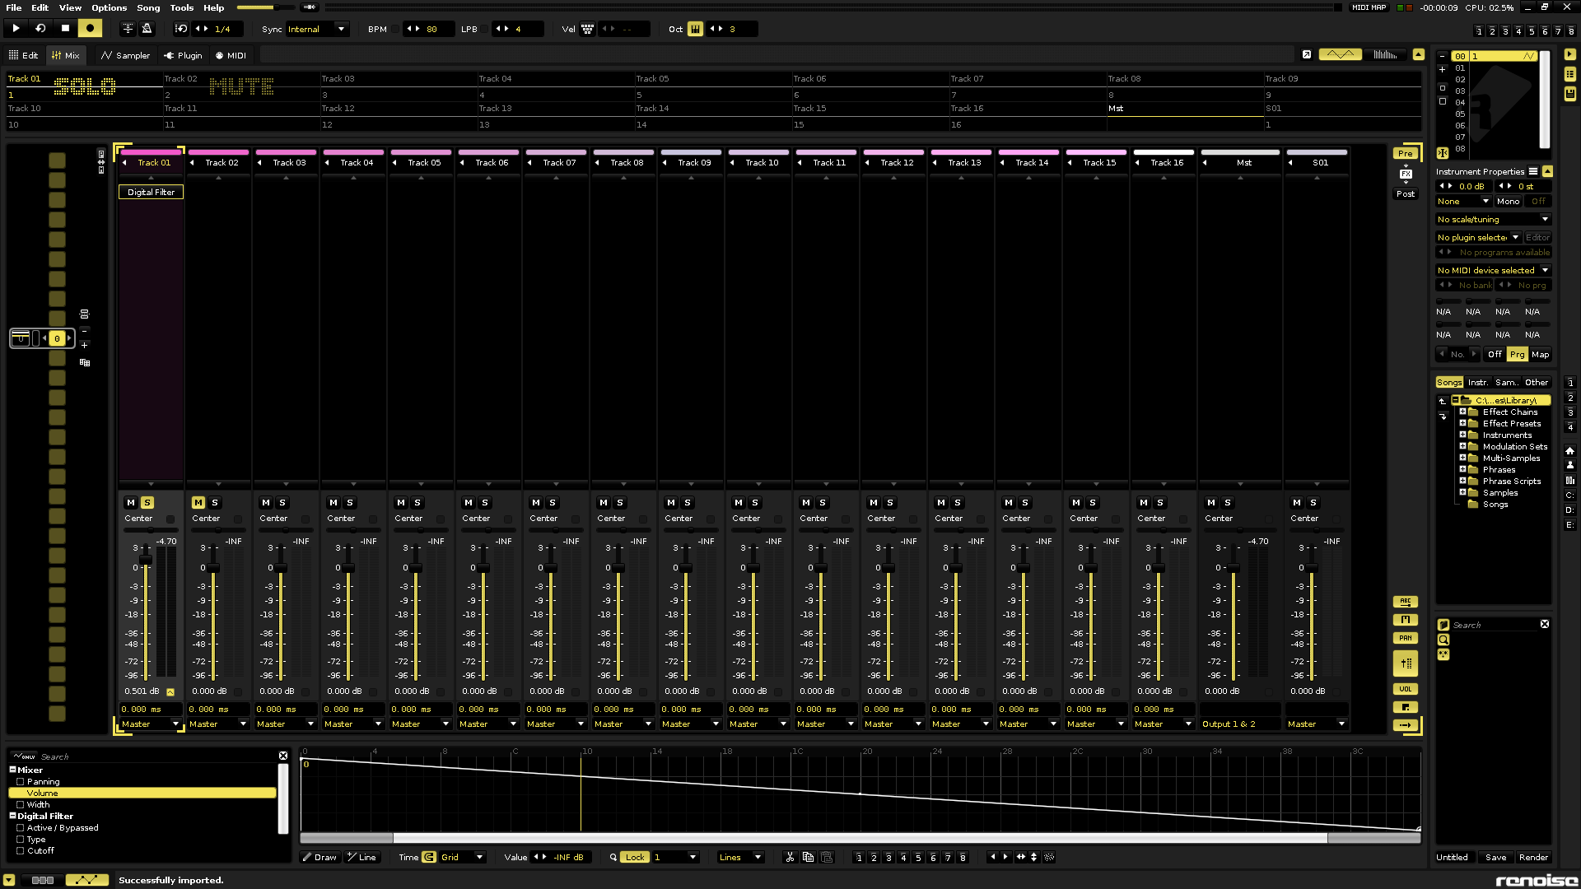This screenshot has width=1581, height=889.
Task: Click the cut icon in automation toolbar
Action: click(x=790, y=857)
